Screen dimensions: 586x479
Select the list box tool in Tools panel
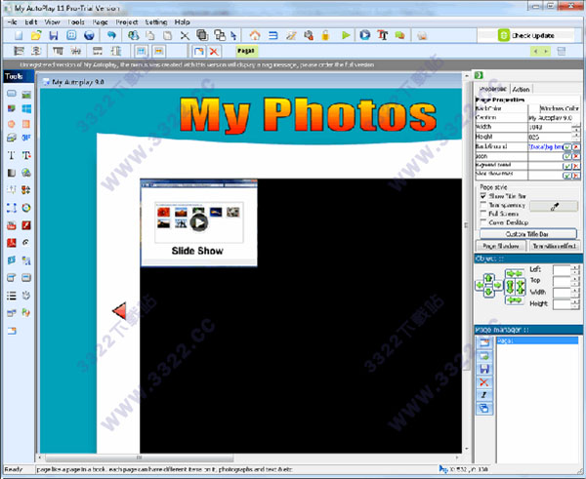click(12, 296)
